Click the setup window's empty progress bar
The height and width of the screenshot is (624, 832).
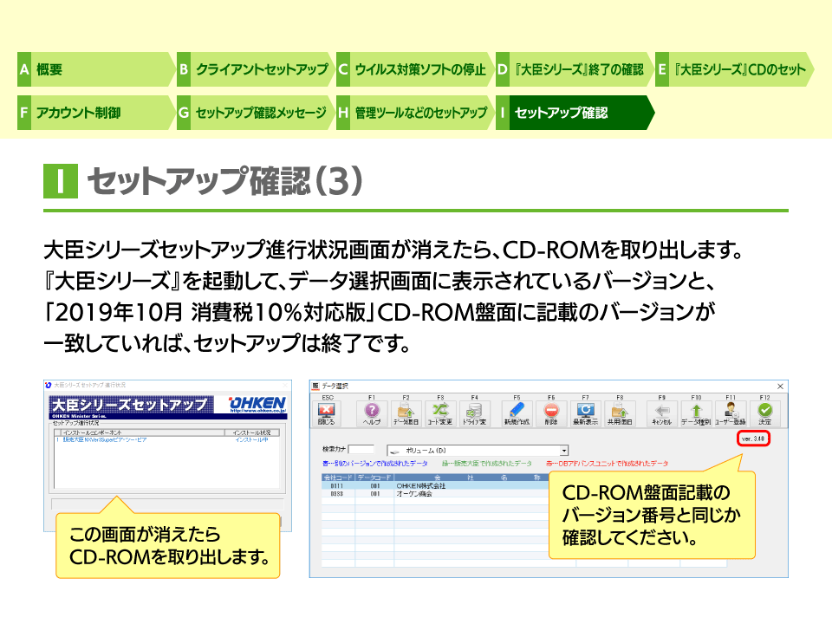(167, 504)
